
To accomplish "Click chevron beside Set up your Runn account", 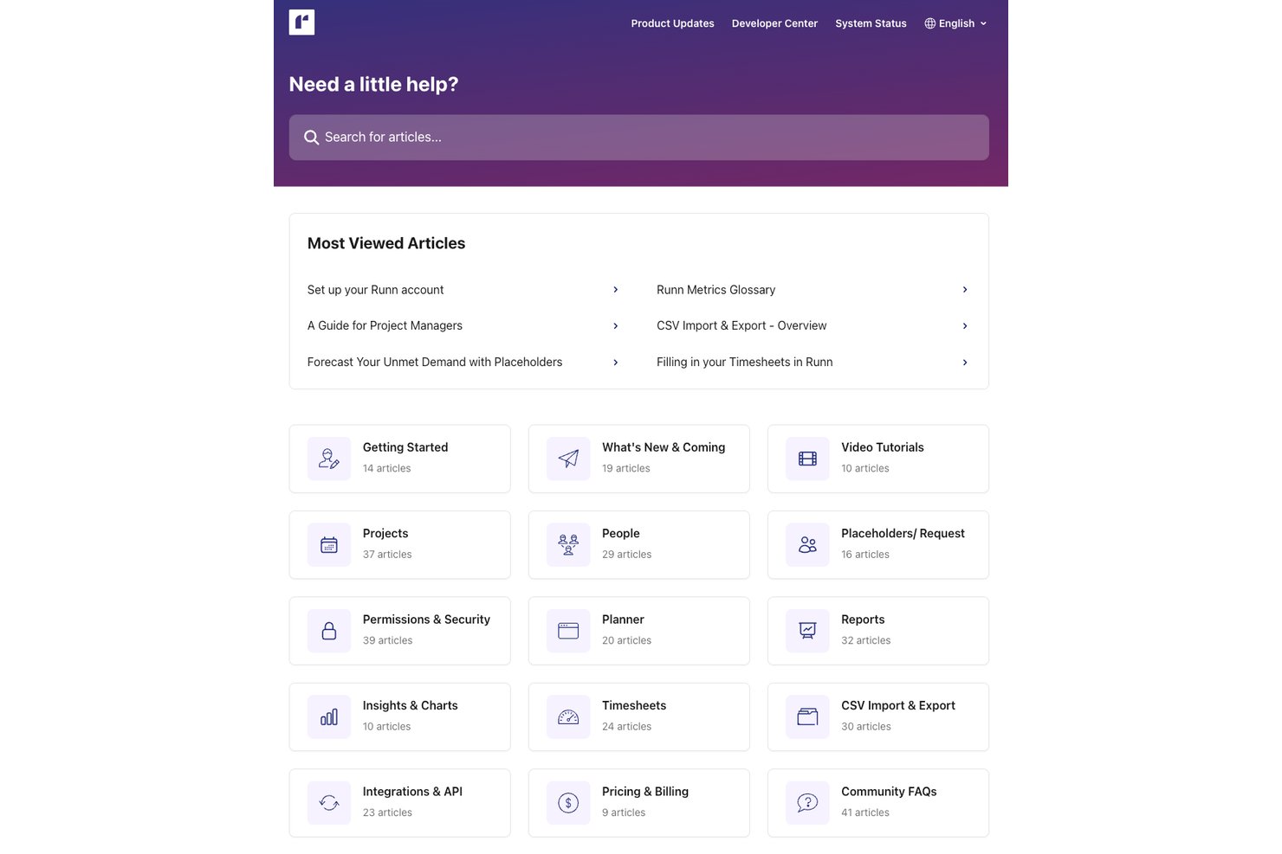I will 616,290.
